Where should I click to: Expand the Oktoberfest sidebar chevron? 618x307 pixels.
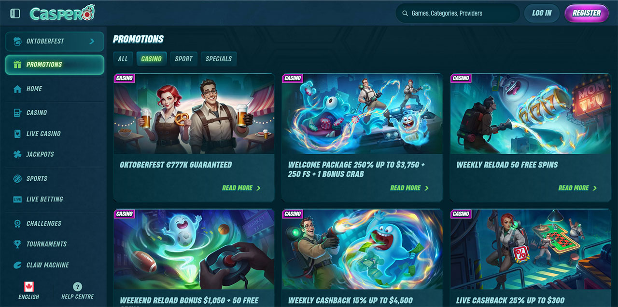coord(92,41)
